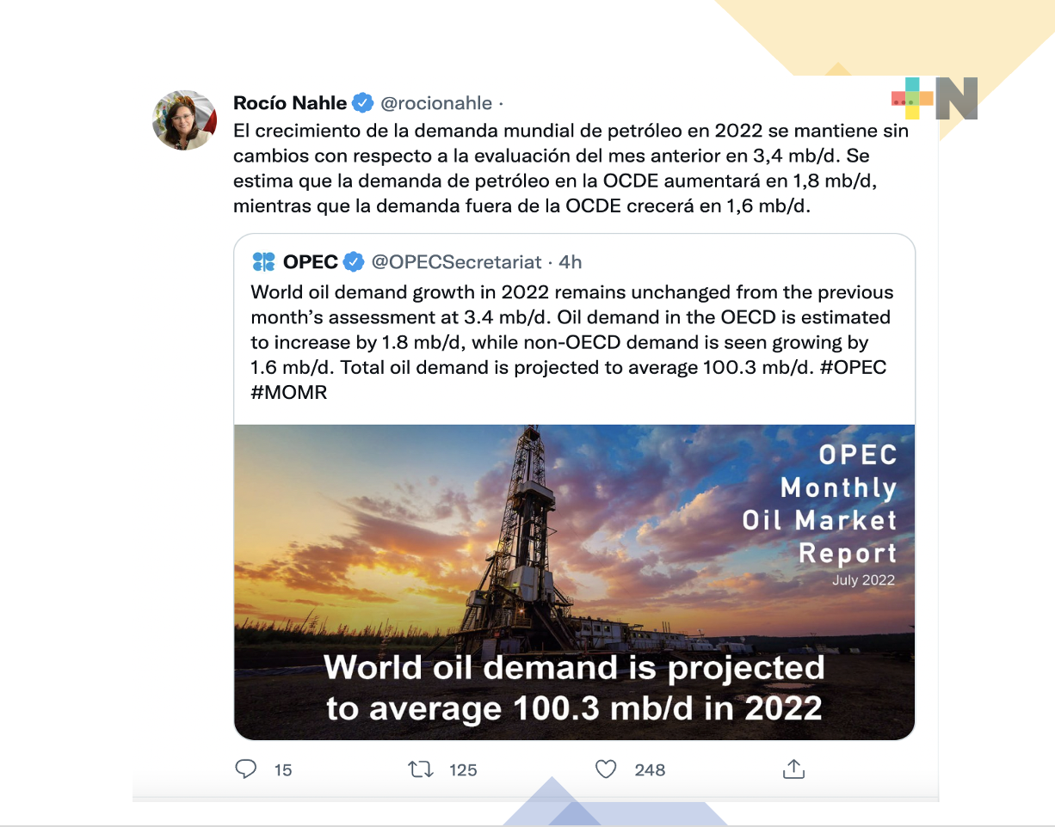
Task: Click the retweet count showing 125
Action: 463,770
